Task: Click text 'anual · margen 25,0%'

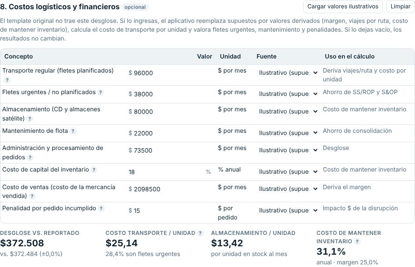Action: click(347, 263)
